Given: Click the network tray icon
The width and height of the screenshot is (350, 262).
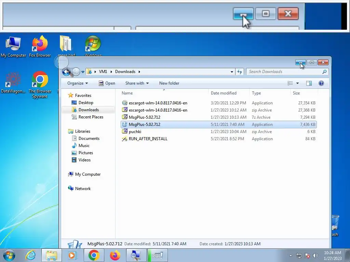Looking at the screenshot, I should (x=299, y=256).
